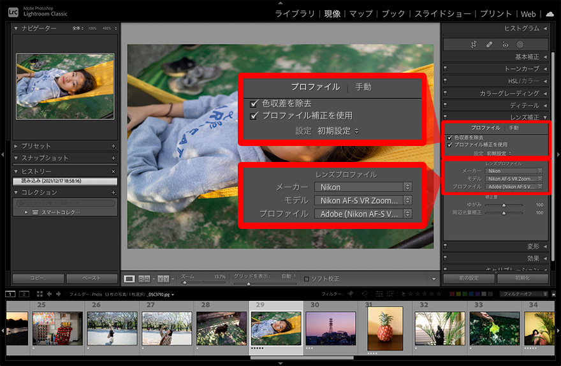Select the spot removal (healing) tool
561x366 pixels.
point(489,45)
